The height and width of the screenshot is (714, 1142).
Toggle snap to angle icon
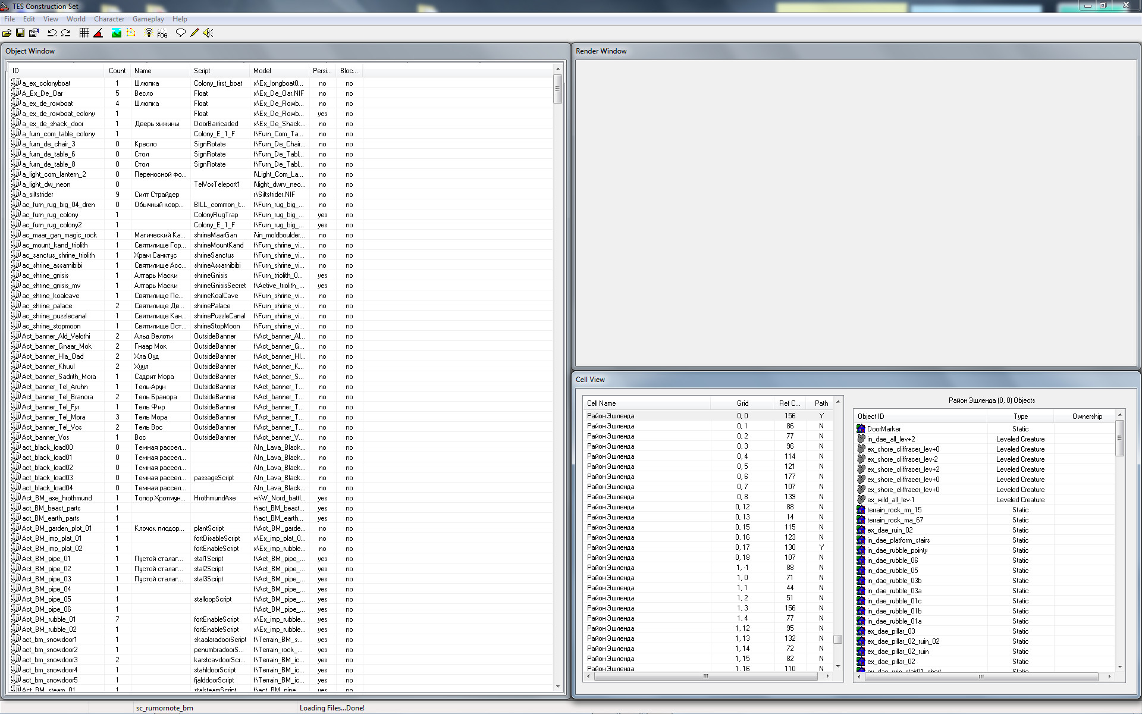point(98,33)
